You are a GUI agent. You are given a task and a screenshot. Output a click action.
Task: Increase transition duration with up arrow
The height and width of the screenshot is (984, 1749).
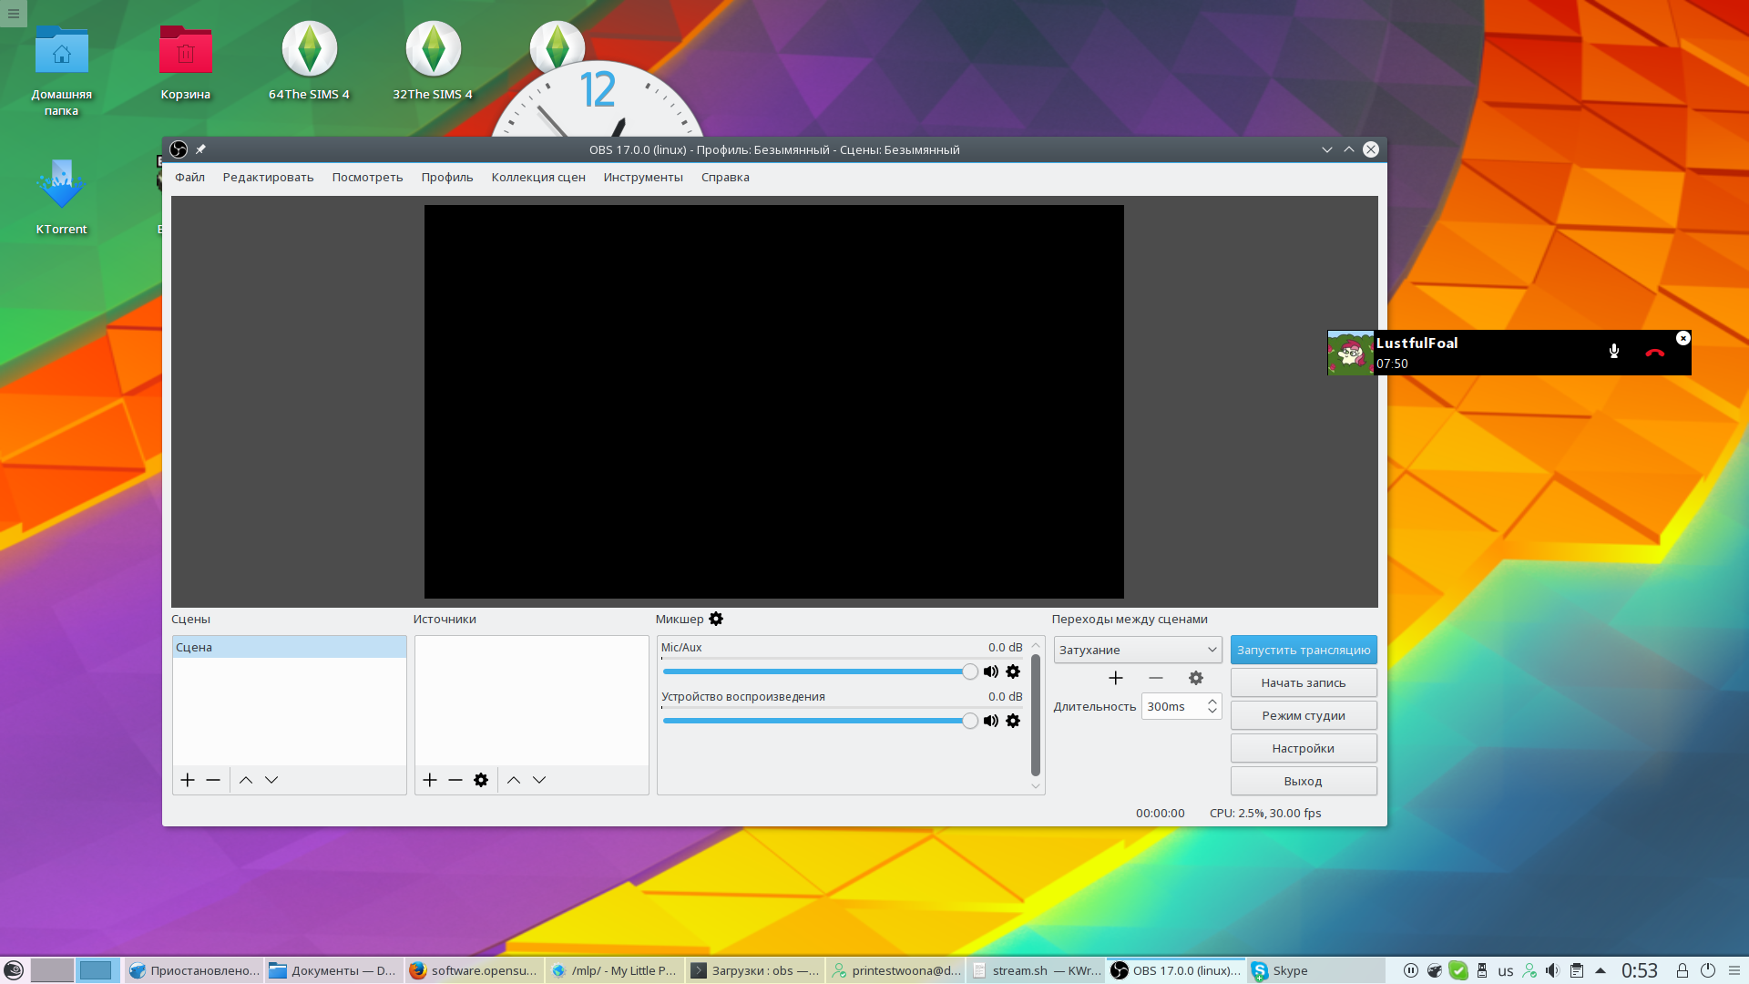click(x=1212, y=702)
